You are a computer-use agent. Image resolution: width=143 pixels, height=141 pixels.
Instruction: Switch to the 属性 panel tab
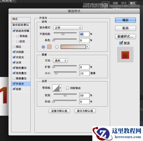pyautogui.click(x=132, y=3)
